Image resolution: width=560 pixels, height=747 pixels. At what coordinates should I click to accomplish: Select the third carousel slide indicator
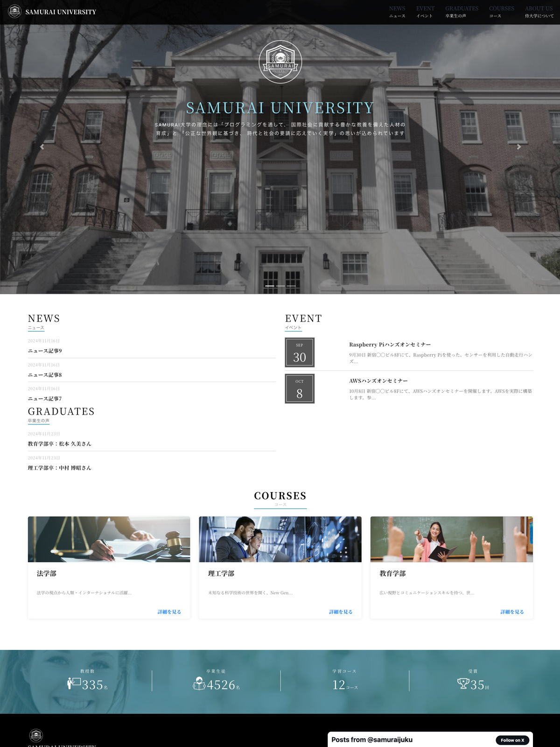(291, 286)
